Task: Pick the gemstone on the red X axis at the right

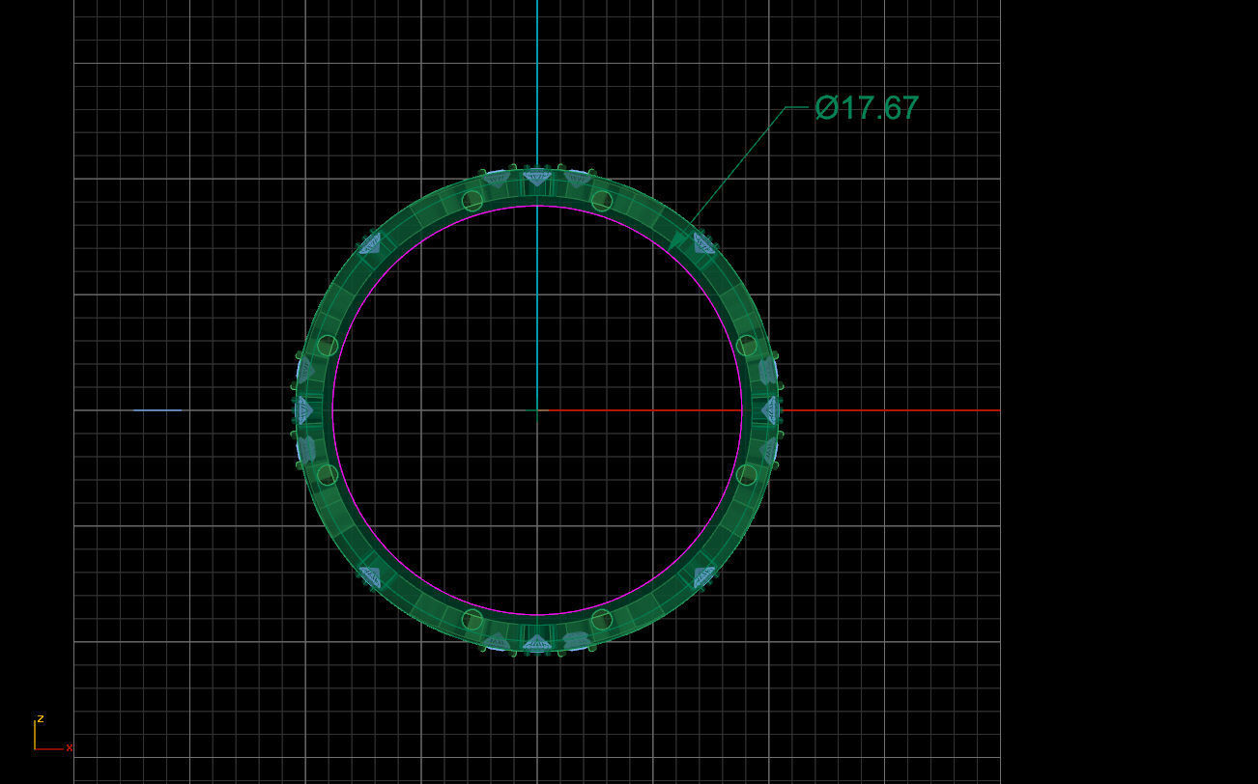Action: 771,410
